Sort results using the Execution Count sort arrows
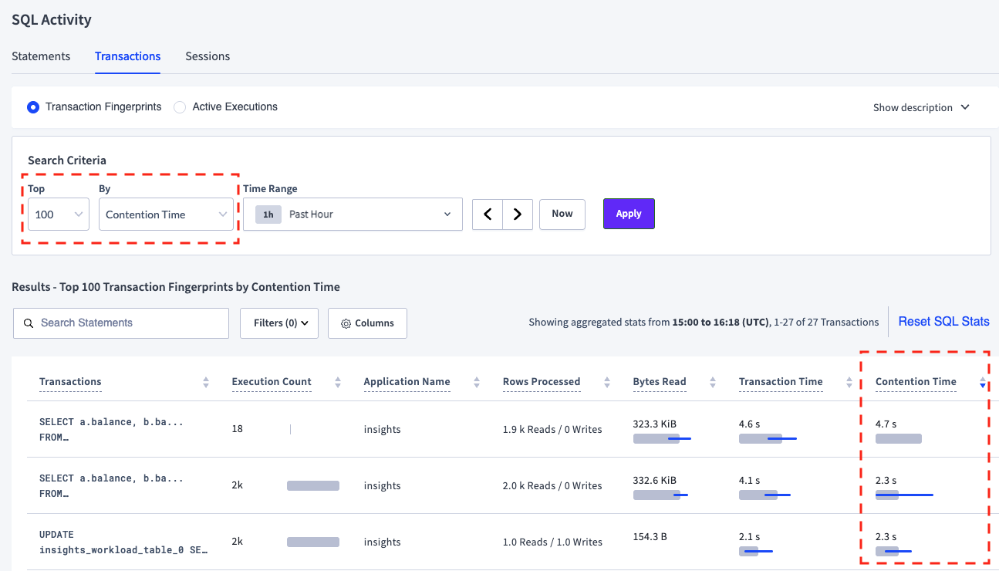Viewport: 999px width, 571px height. [x=337, y=381]
